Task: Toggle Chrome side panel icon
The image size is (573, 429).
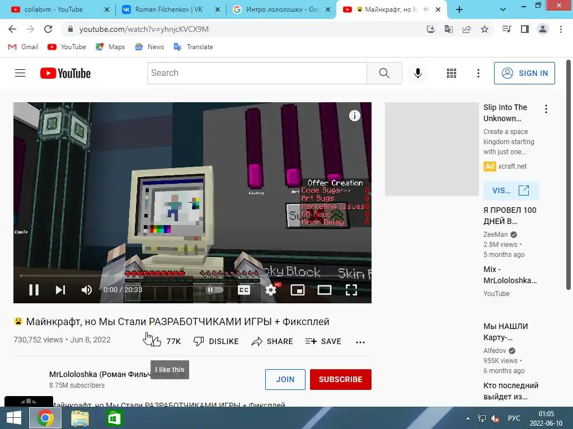Action: (x=525, y=29)
